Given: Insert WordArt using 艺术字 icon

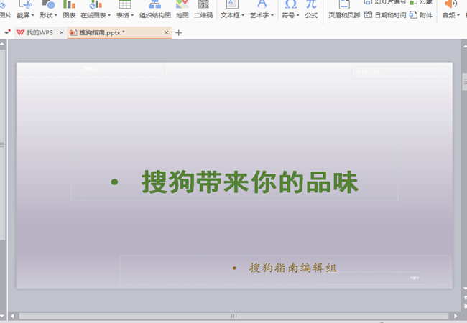Looking at the screenshot, I should click(262, 4).
